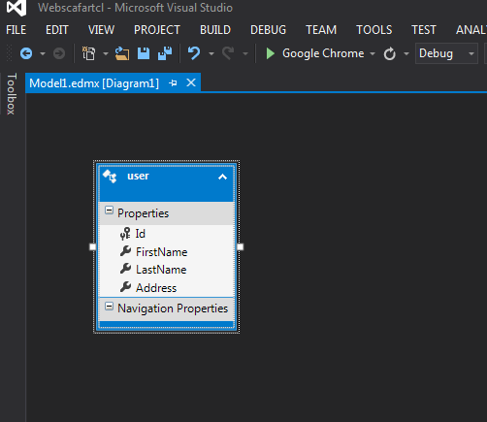487x422 pixels.
Task: Open the TEAM menu
Action: point(321,30)
